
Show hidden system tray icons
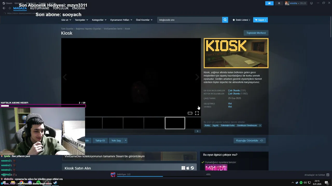point(293,183)
